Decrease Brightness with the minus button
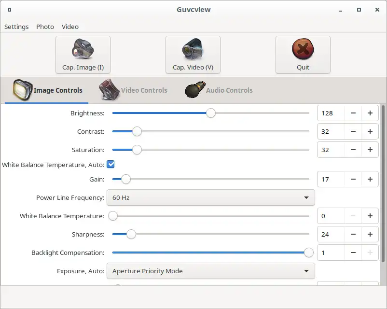The image size is (387, 309). tap(353, 113)
